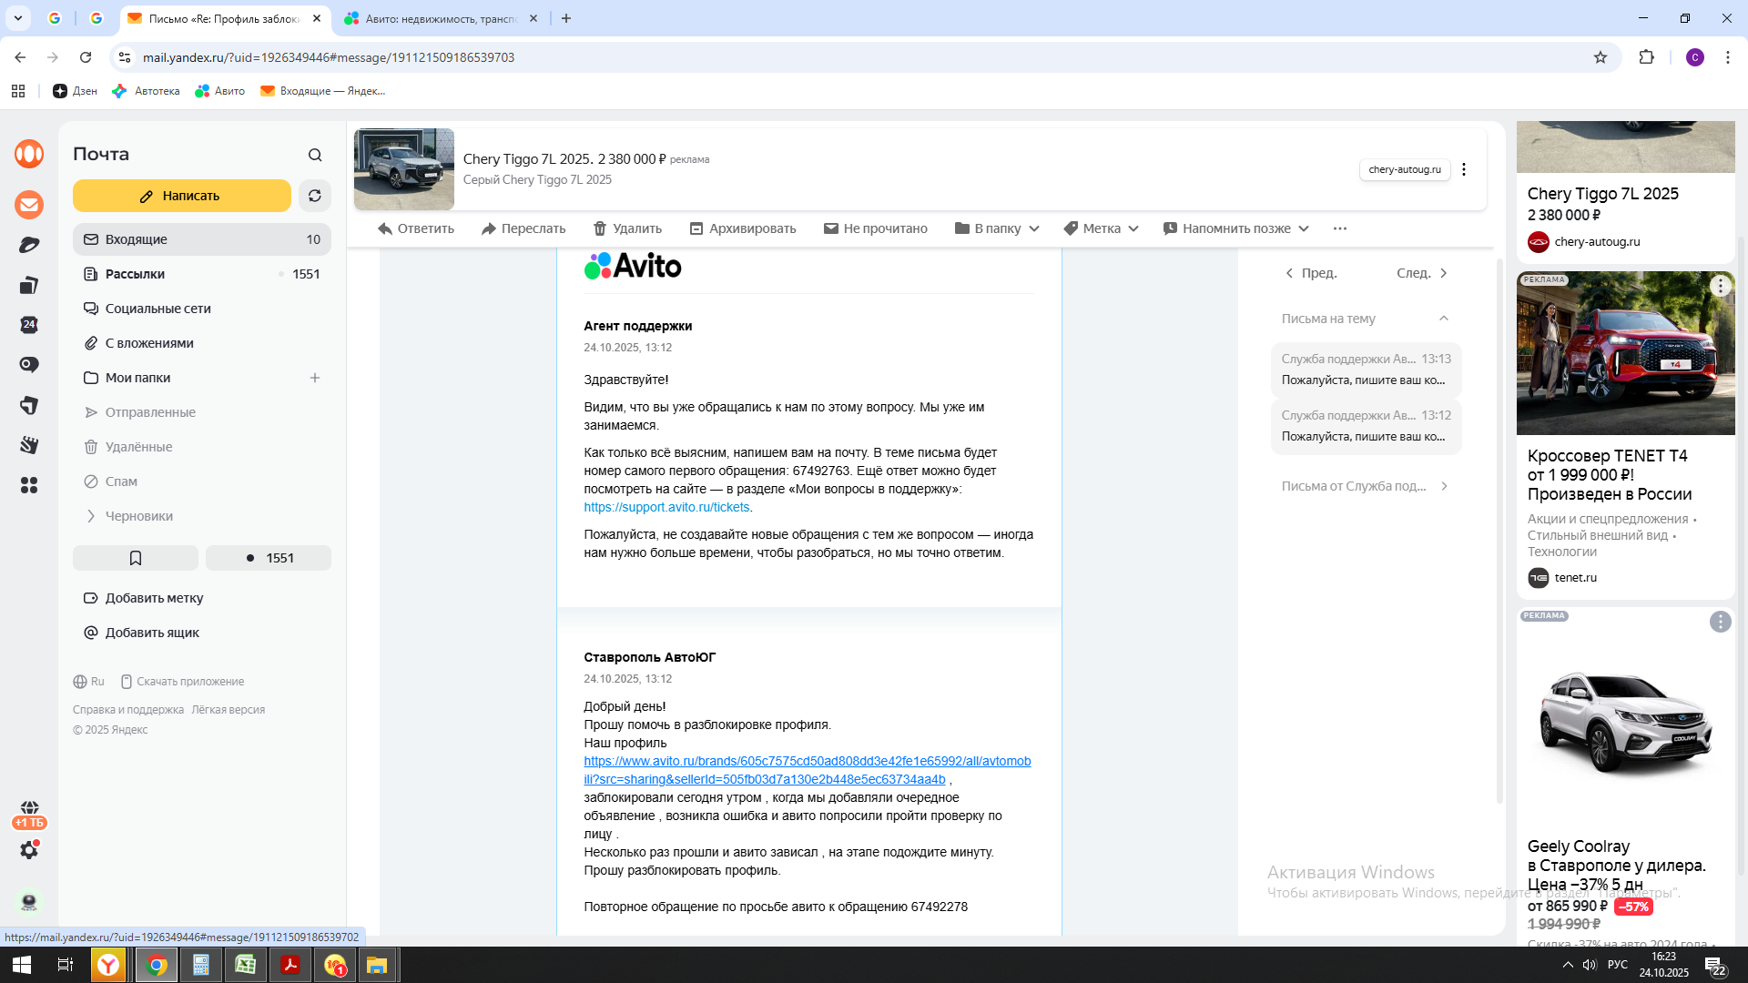This screenshot has height=983, width=1748.
Task: Open Yandex Disk icon in left sidebar
Action: (x=29, y=245)
